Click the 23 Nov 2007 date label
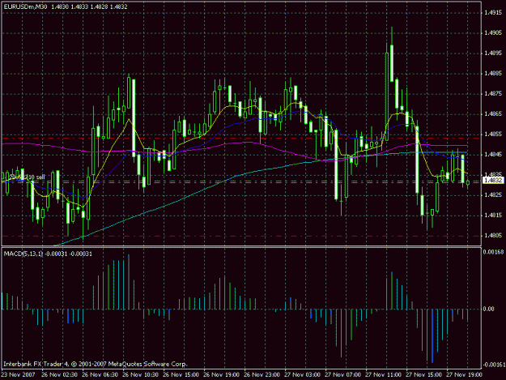 [18, 375]
